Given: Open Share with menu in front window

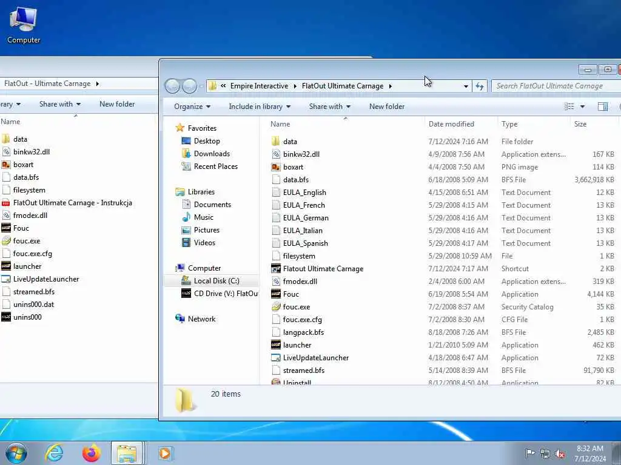Looking at the screenshot, I should (x=329, y=107).
